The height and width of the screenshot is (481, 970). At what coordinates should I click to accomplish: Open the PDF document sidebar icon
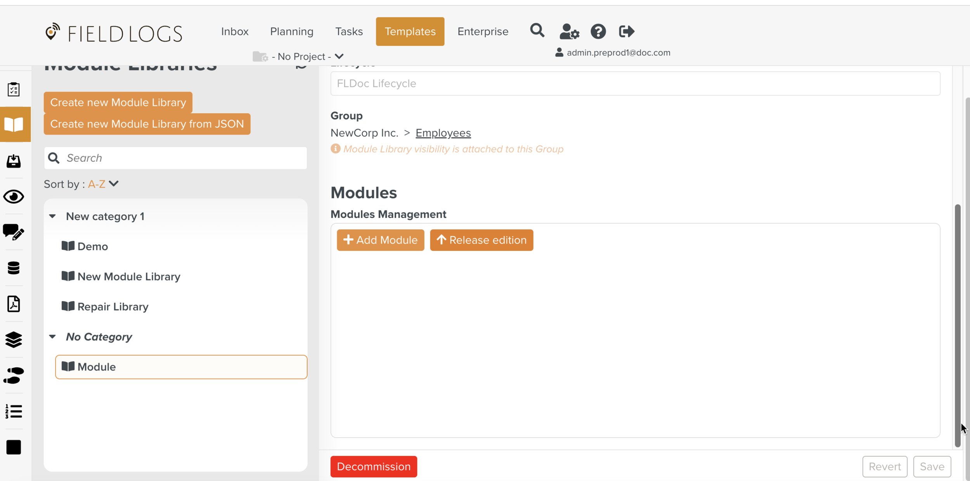(14, 304)
